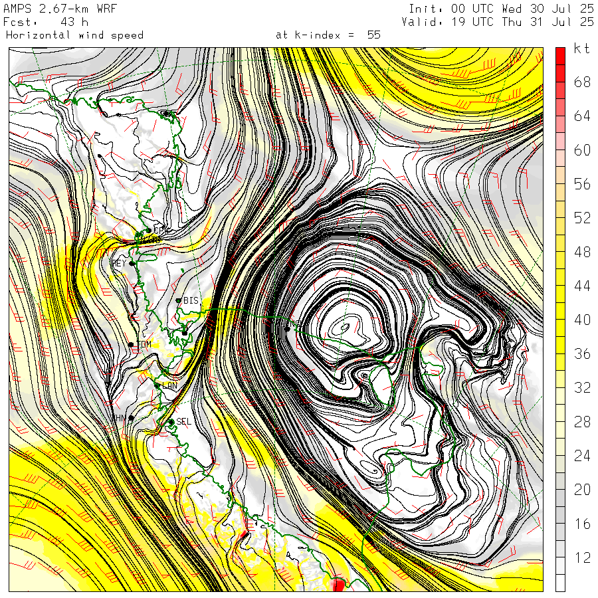Click the LAN station label

[169, 385]
